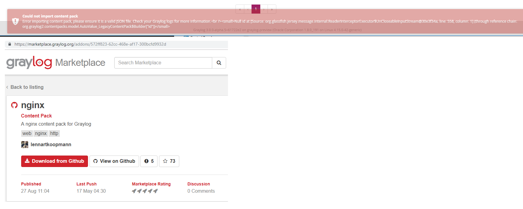Click the Content Pack label

[x=36, y=116]
